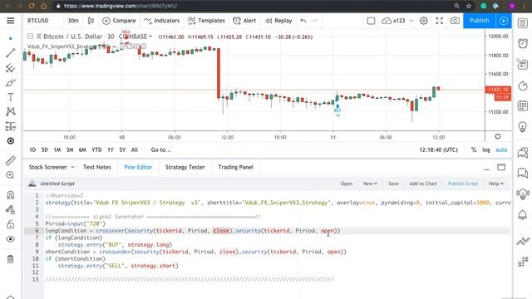Open the Go to... date picker

click(160, 149)
